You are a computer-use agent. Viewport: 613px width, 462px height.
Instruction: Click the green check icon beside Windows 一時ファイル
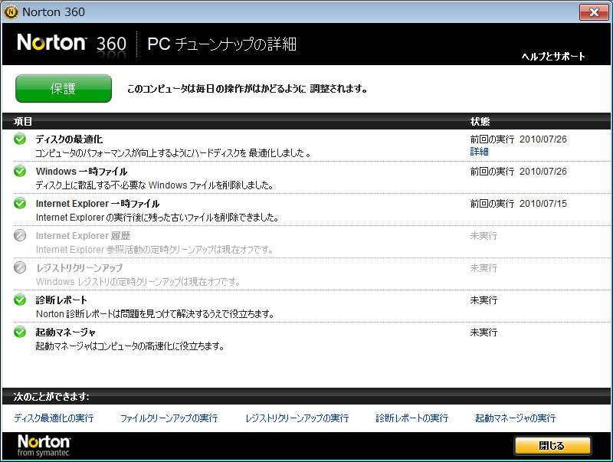pos(20,171)
